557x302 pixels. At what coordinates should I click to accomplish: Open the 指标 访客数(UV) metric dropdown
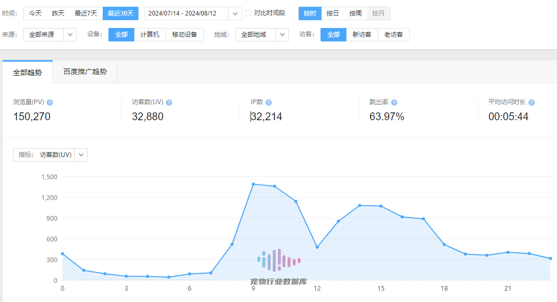click(81, 155)
